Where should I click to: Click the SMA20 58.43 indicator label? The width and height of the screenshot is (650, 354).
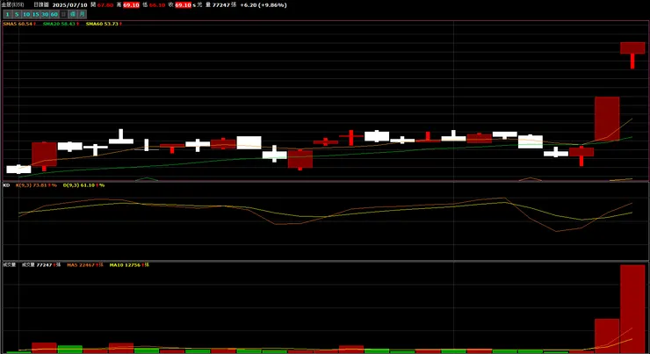[61, 24]
